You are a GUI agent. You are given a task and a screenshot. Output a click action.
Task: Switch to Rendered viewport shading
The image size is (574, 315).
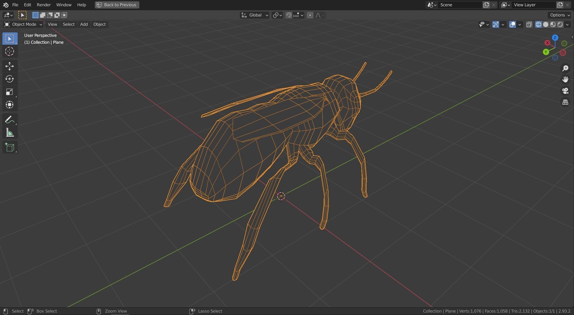coord(560,25)
